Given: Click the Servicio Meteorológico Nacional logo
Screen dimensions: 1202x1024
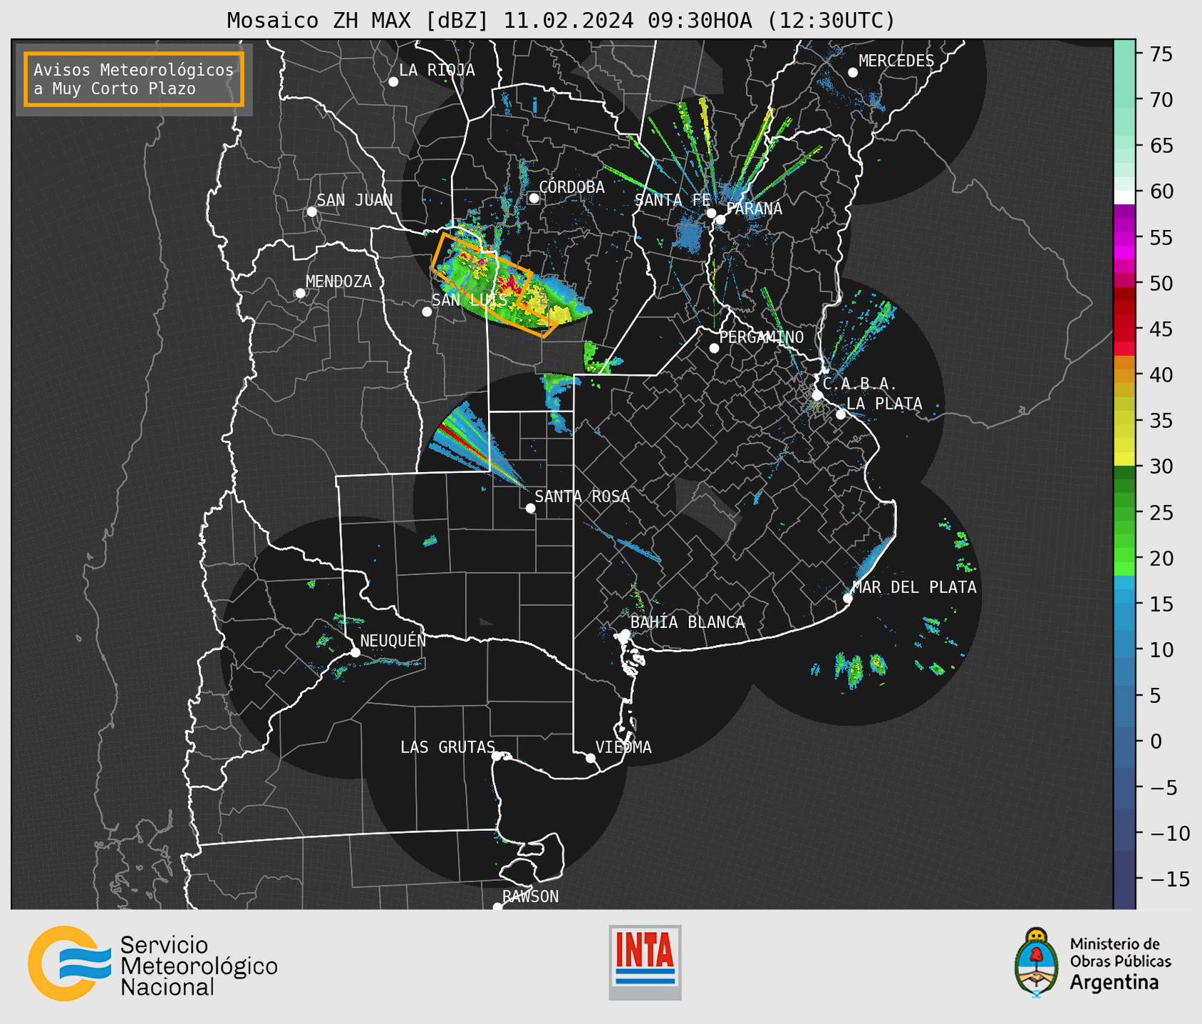Looking at the screenshot, I should [x=152, y=965].
